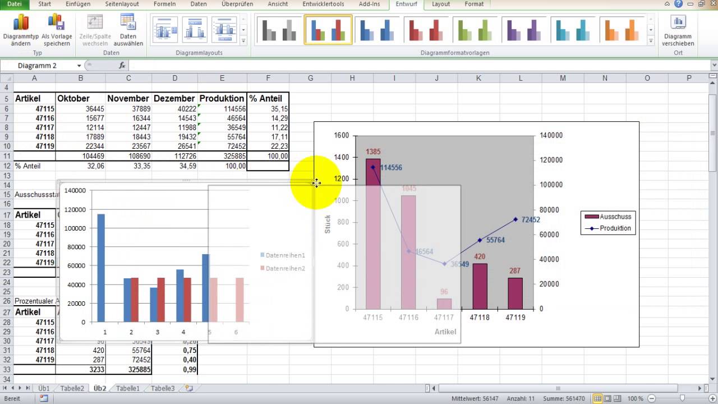The image size is (718, 404).
Task: Click the zoom slider handle
Action: click(682, 398)
